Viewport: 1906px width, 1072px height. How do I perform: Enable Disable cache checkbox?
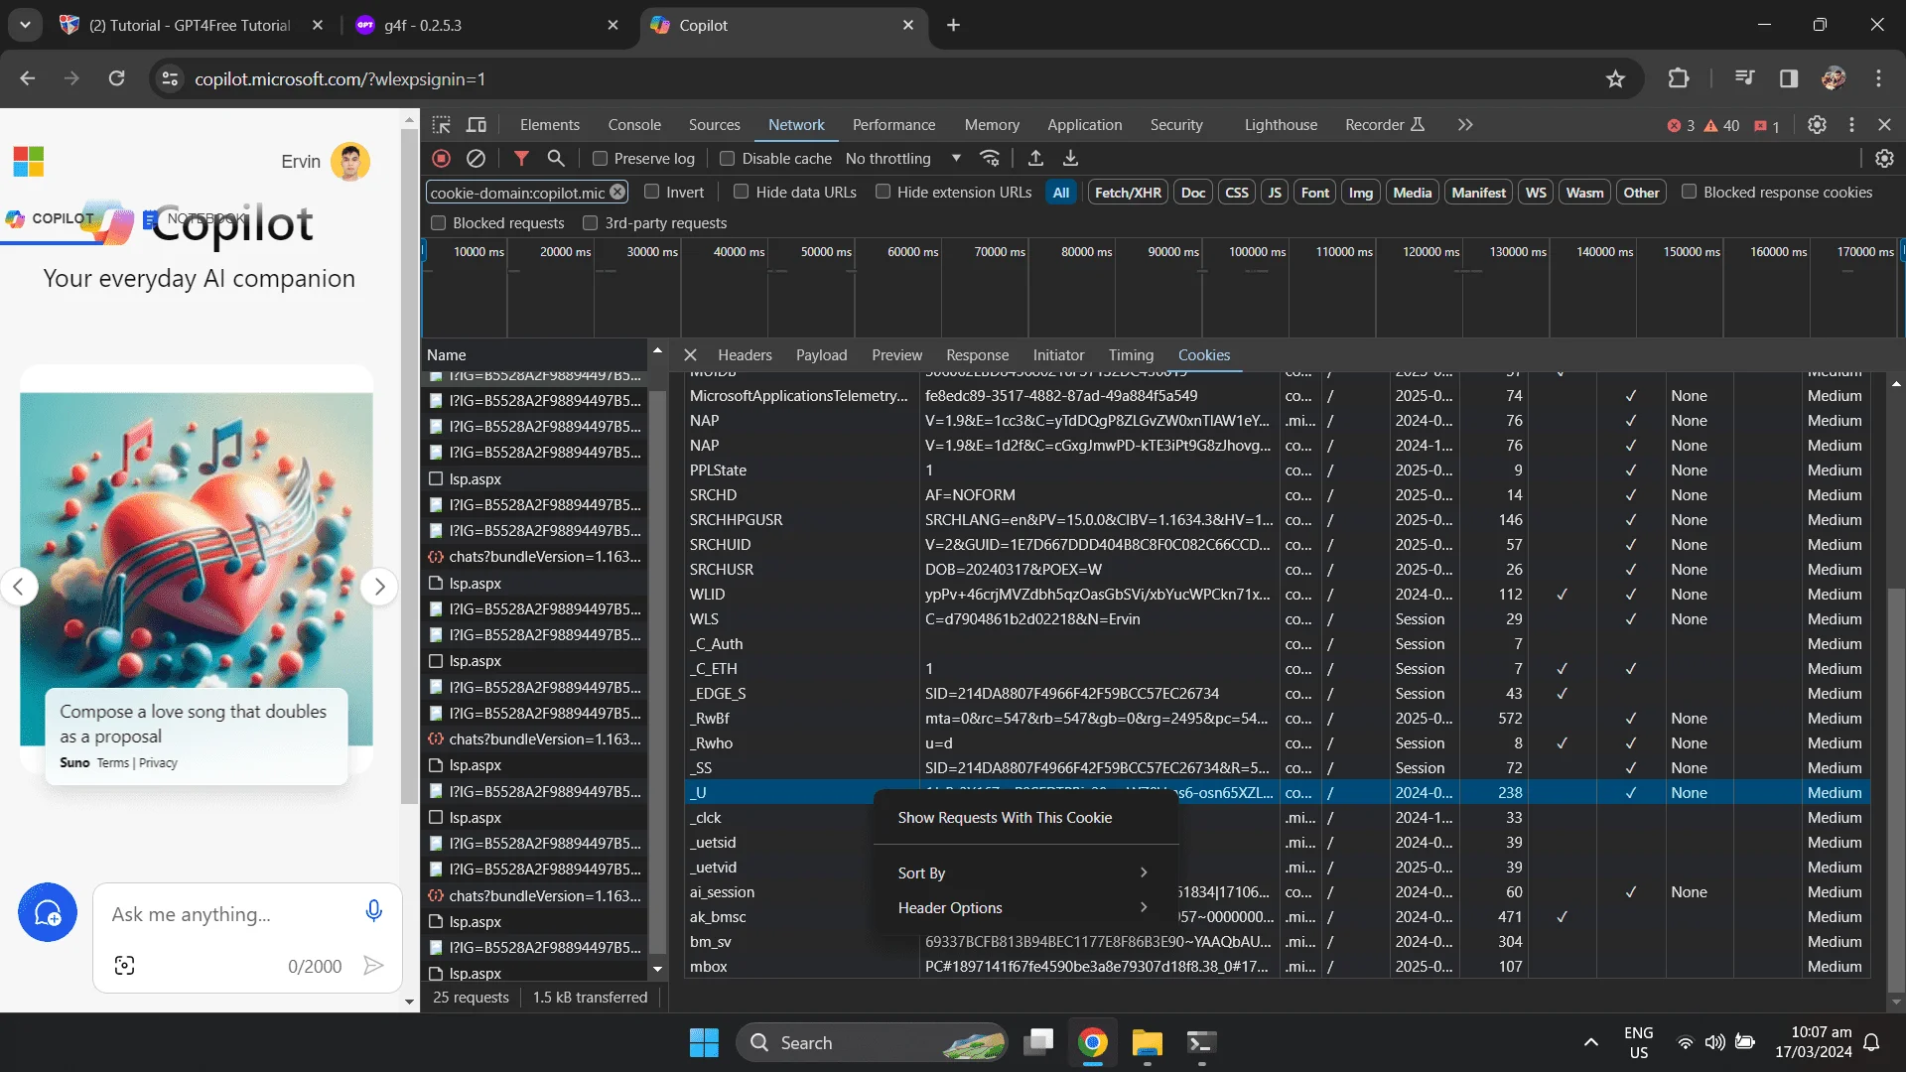(727, 158)
